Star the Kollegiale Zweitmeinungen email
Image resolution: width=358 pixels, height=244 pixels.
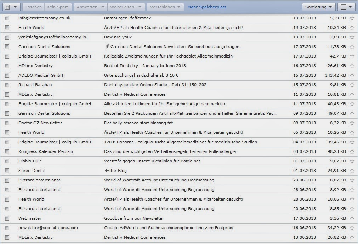tap(352, 56)
